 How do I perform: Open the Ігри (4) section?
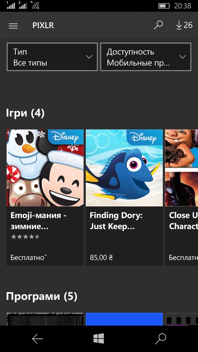tap(25, 113)
